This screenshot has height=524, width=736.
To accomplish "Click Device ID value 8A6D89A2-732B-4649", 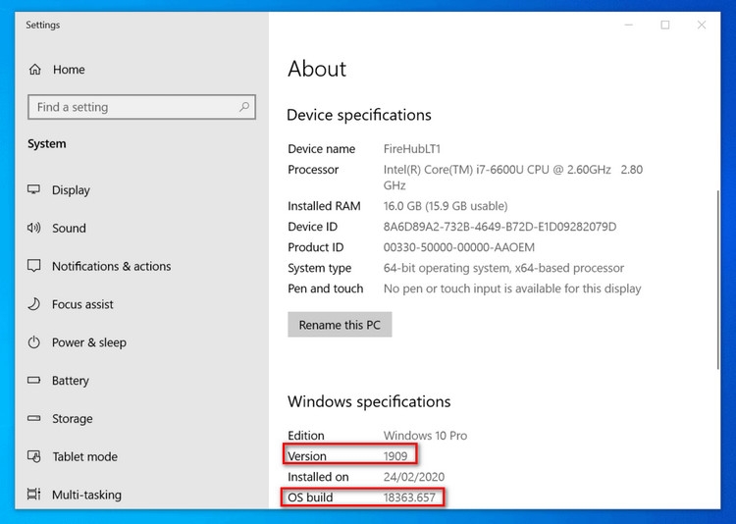I will tap(499, 227).
